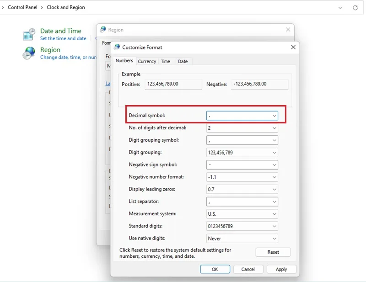Click Control Panel in the breadcrumb
The width and height of the screenshot is (366, 282).
[22, 7]
